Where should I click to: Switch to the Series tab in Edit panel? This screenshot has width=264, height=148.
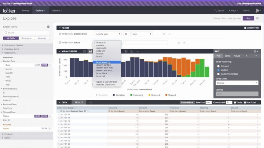[x=227, y=56]
